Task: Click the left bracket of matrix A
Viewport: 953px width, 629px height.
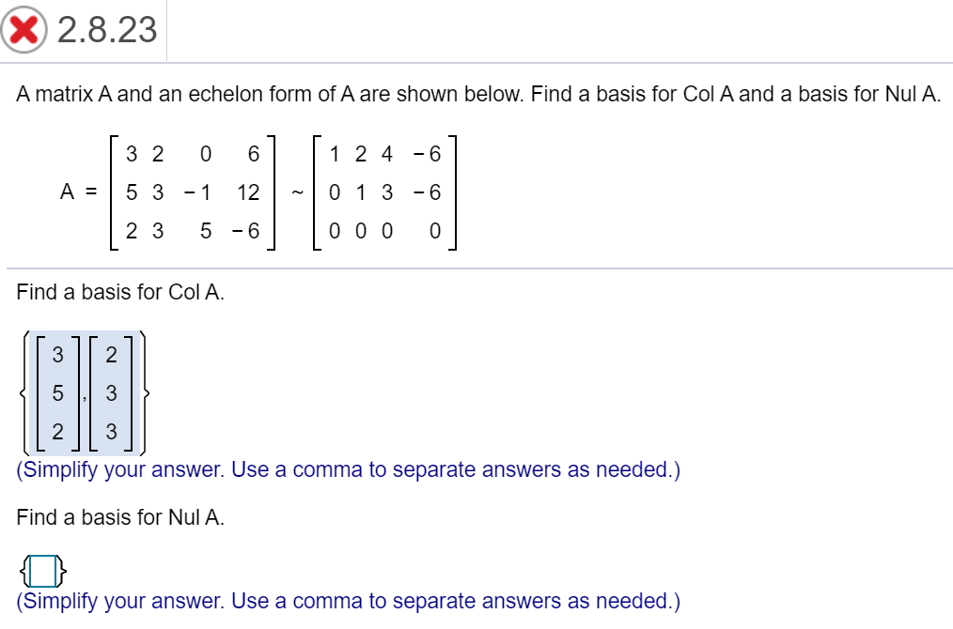Action: [x=112, y=192]
